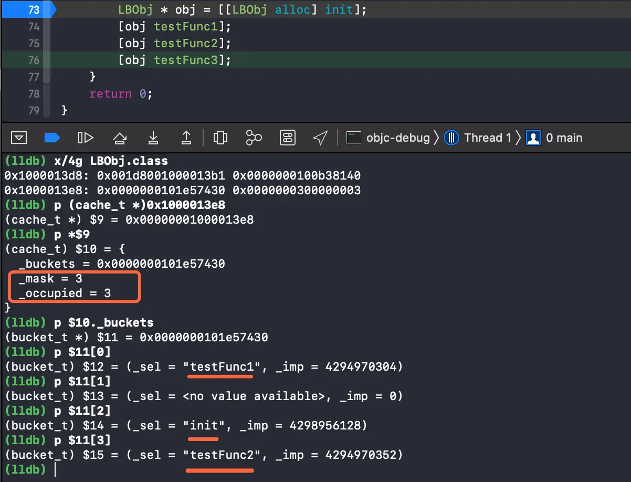Click the 'alloc' keyword on line 73
The height and width of the screenshot is (482, 631).
point(293,9)
